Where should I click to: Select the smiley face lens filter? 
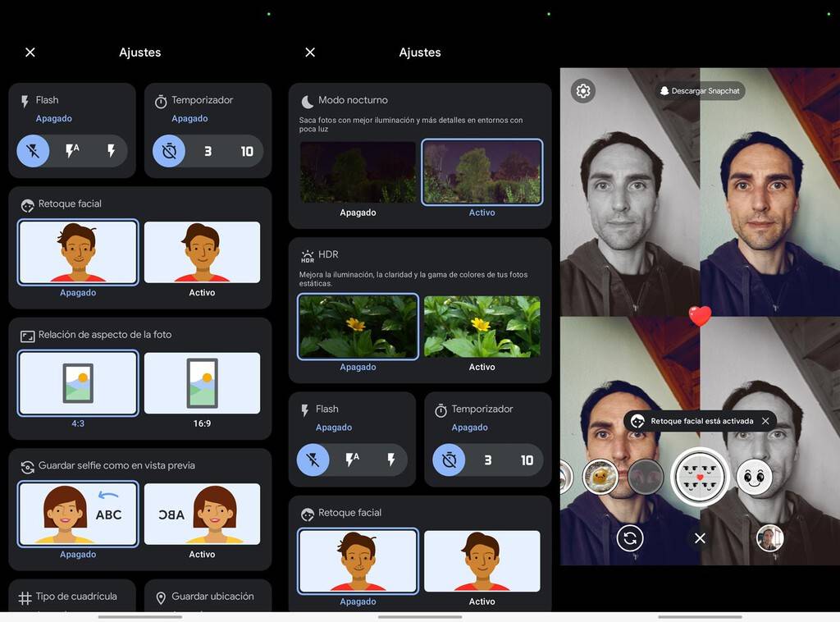755,476
